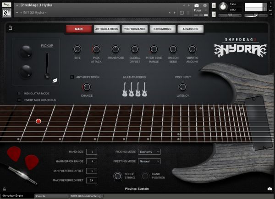Click the Tune knob in header
This screenshot has height=199, width=275.
(x=223, y=7)
